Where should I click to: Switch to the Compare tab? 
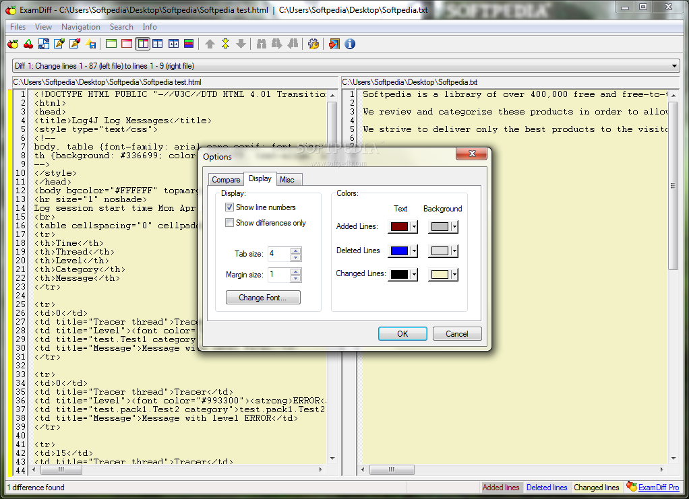click(x=226, y=180)
